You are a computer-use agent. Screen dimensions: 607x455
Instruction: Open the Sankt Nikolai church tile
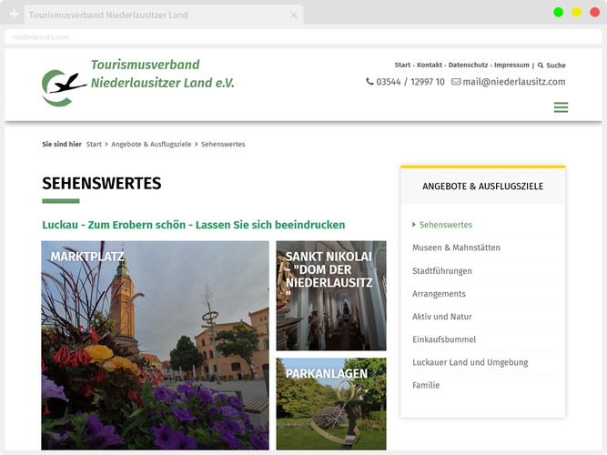click(x=331, y=296)
